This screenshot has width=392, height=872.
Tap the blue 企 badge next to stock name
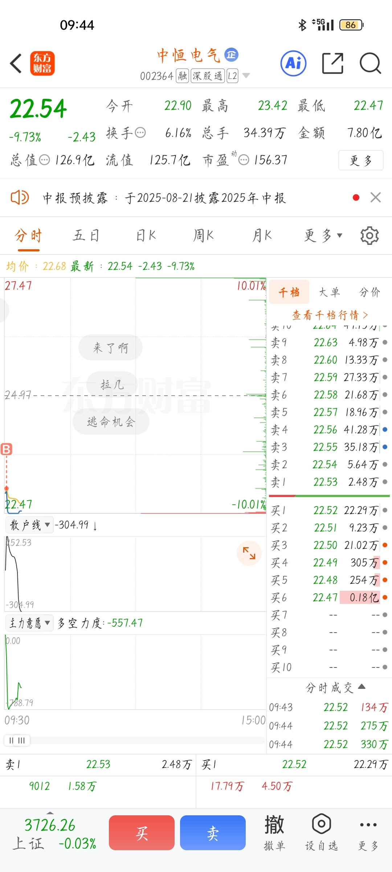point(231,55)
